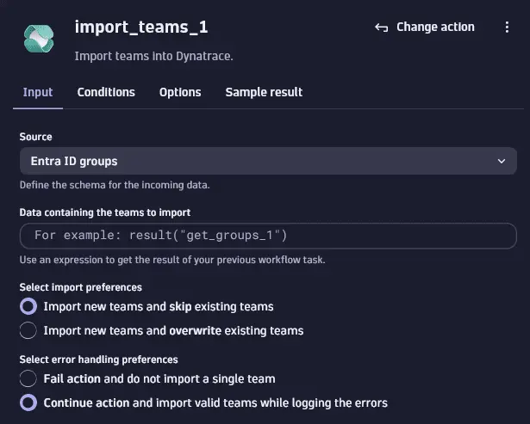Image resolution: width=530 pixels, height=424 pixels.
Task: Choose the overwrite existing teams radio button
Action: [x=28, y=330]
